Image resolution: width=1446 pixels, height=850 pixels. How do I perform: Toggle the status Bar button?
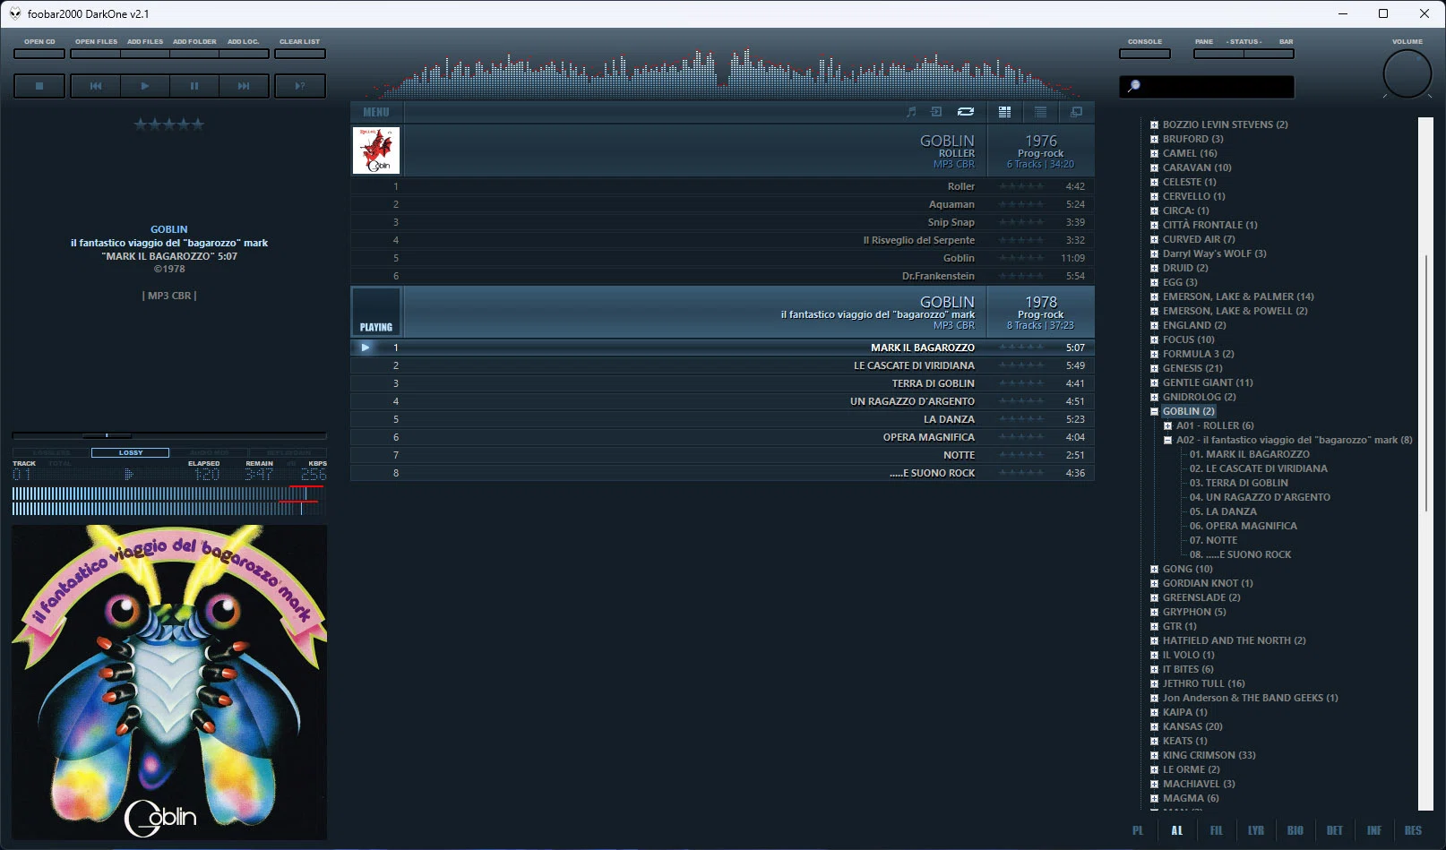1269,54
